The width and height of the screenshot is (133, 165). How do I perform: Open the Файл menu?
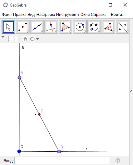(x=7, y=15)
